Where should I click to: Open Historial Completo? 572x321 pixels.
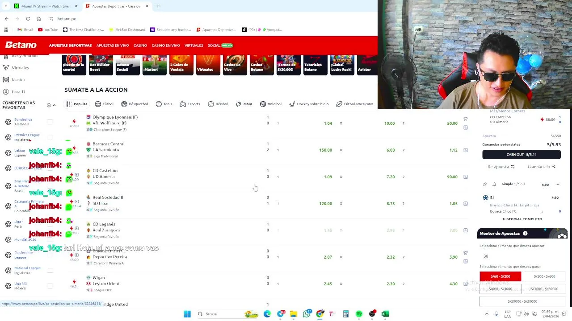click(x=522, y=219)
